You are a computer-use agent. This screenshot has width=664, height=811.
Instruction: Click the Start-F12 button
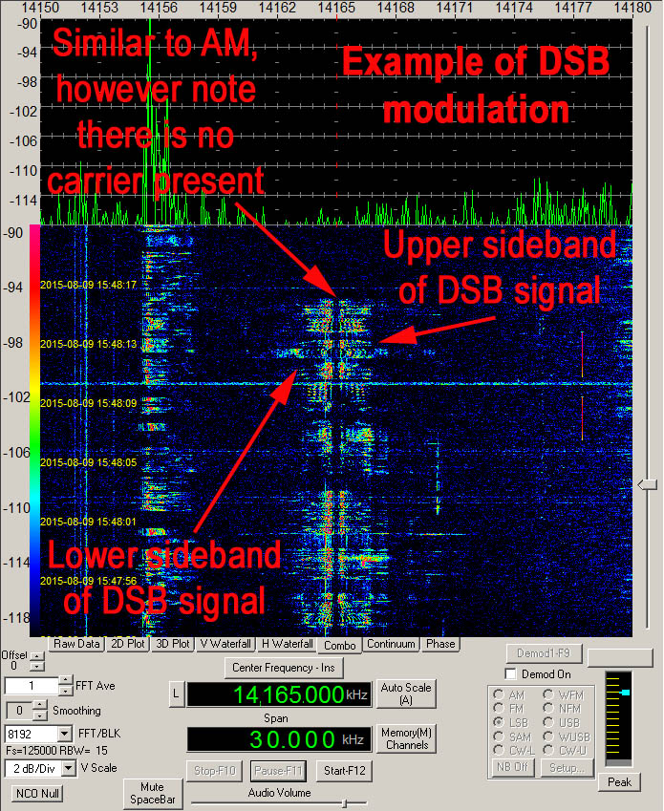pos(344,771)
